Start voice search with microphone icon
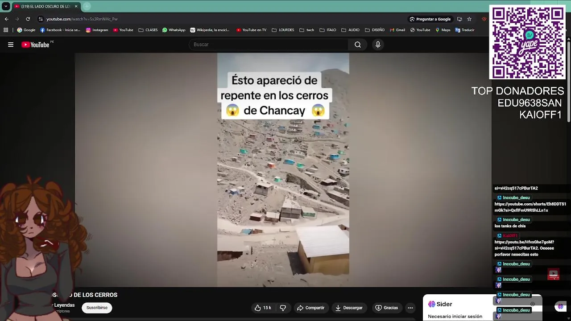571x321 pixels. tap(378, 45)
